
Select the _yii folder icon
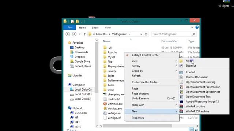(x=105, y=48)
